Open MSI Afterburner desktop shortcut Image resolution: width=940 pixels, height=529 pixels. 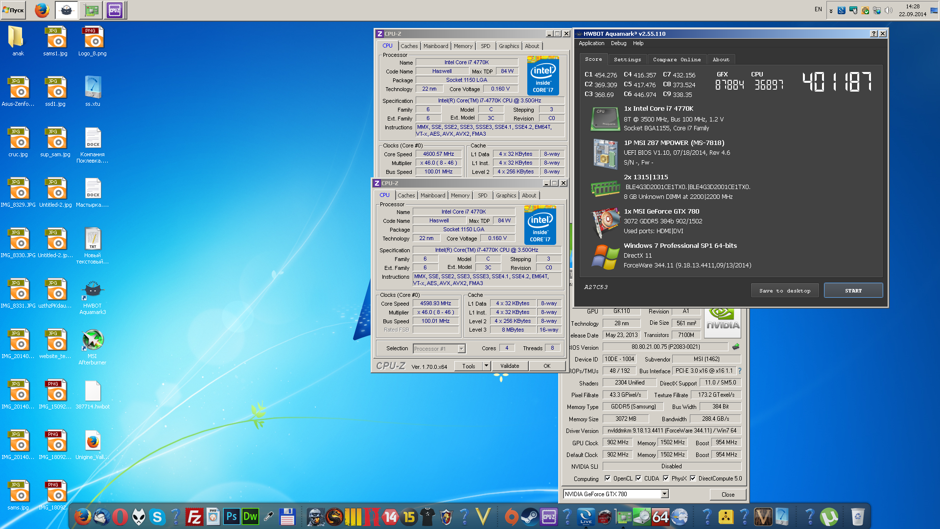tap(93, 347)
